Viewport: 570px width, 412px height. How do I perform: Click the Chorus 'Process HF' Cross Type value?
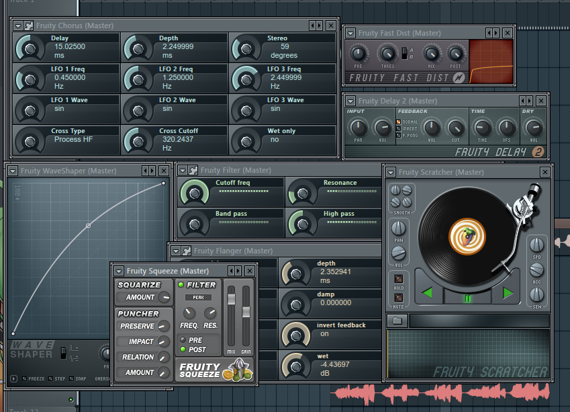(x=73, y=139)
